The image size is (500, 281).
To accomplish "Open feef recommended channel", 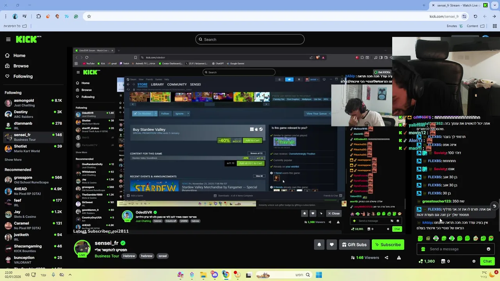I will click(34, 203).
